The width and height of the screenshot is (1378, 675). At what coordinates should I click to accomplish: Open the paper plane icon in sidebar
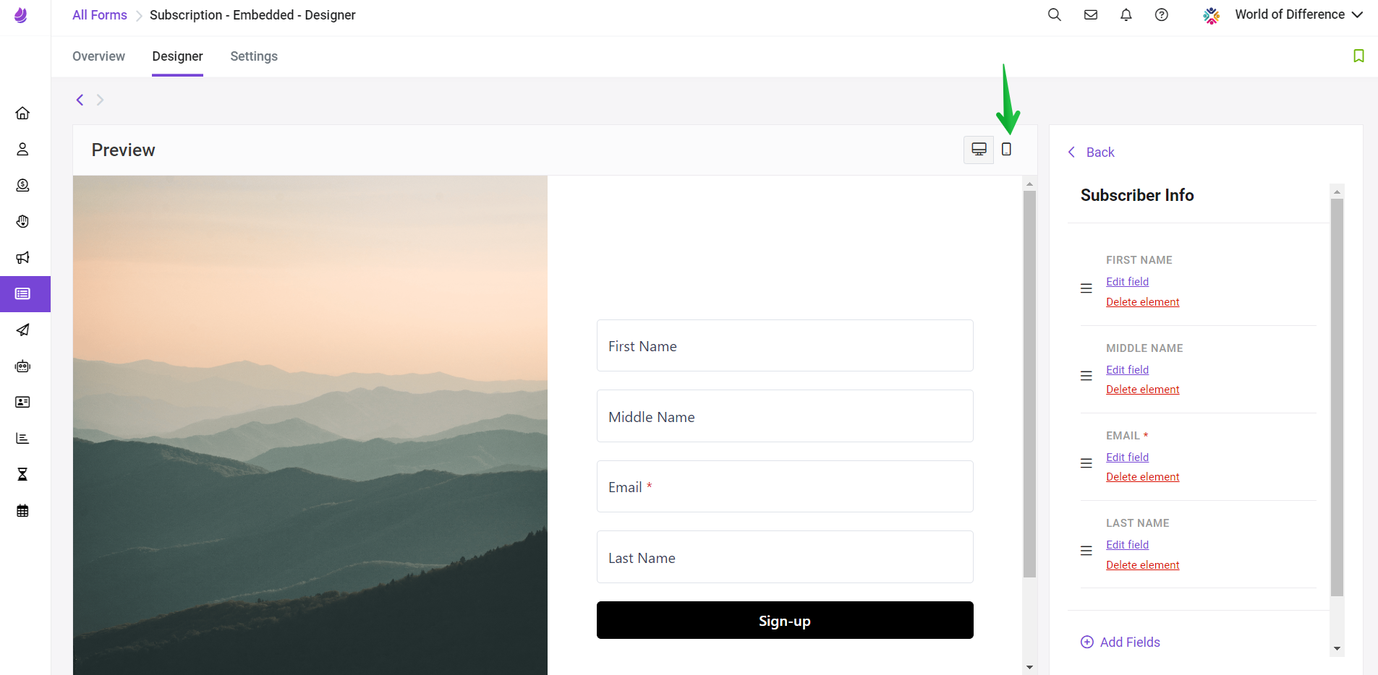click(23, 330)
